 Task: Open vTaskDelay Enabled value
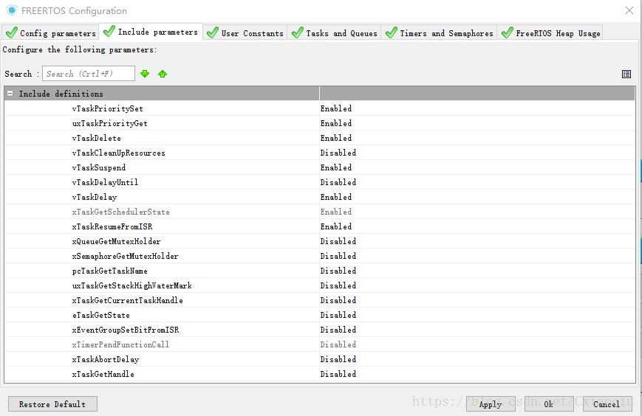tap(477, 196)
